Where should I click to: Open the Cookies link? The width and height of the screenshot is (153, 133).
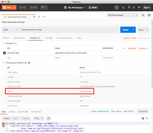point(127,38)
